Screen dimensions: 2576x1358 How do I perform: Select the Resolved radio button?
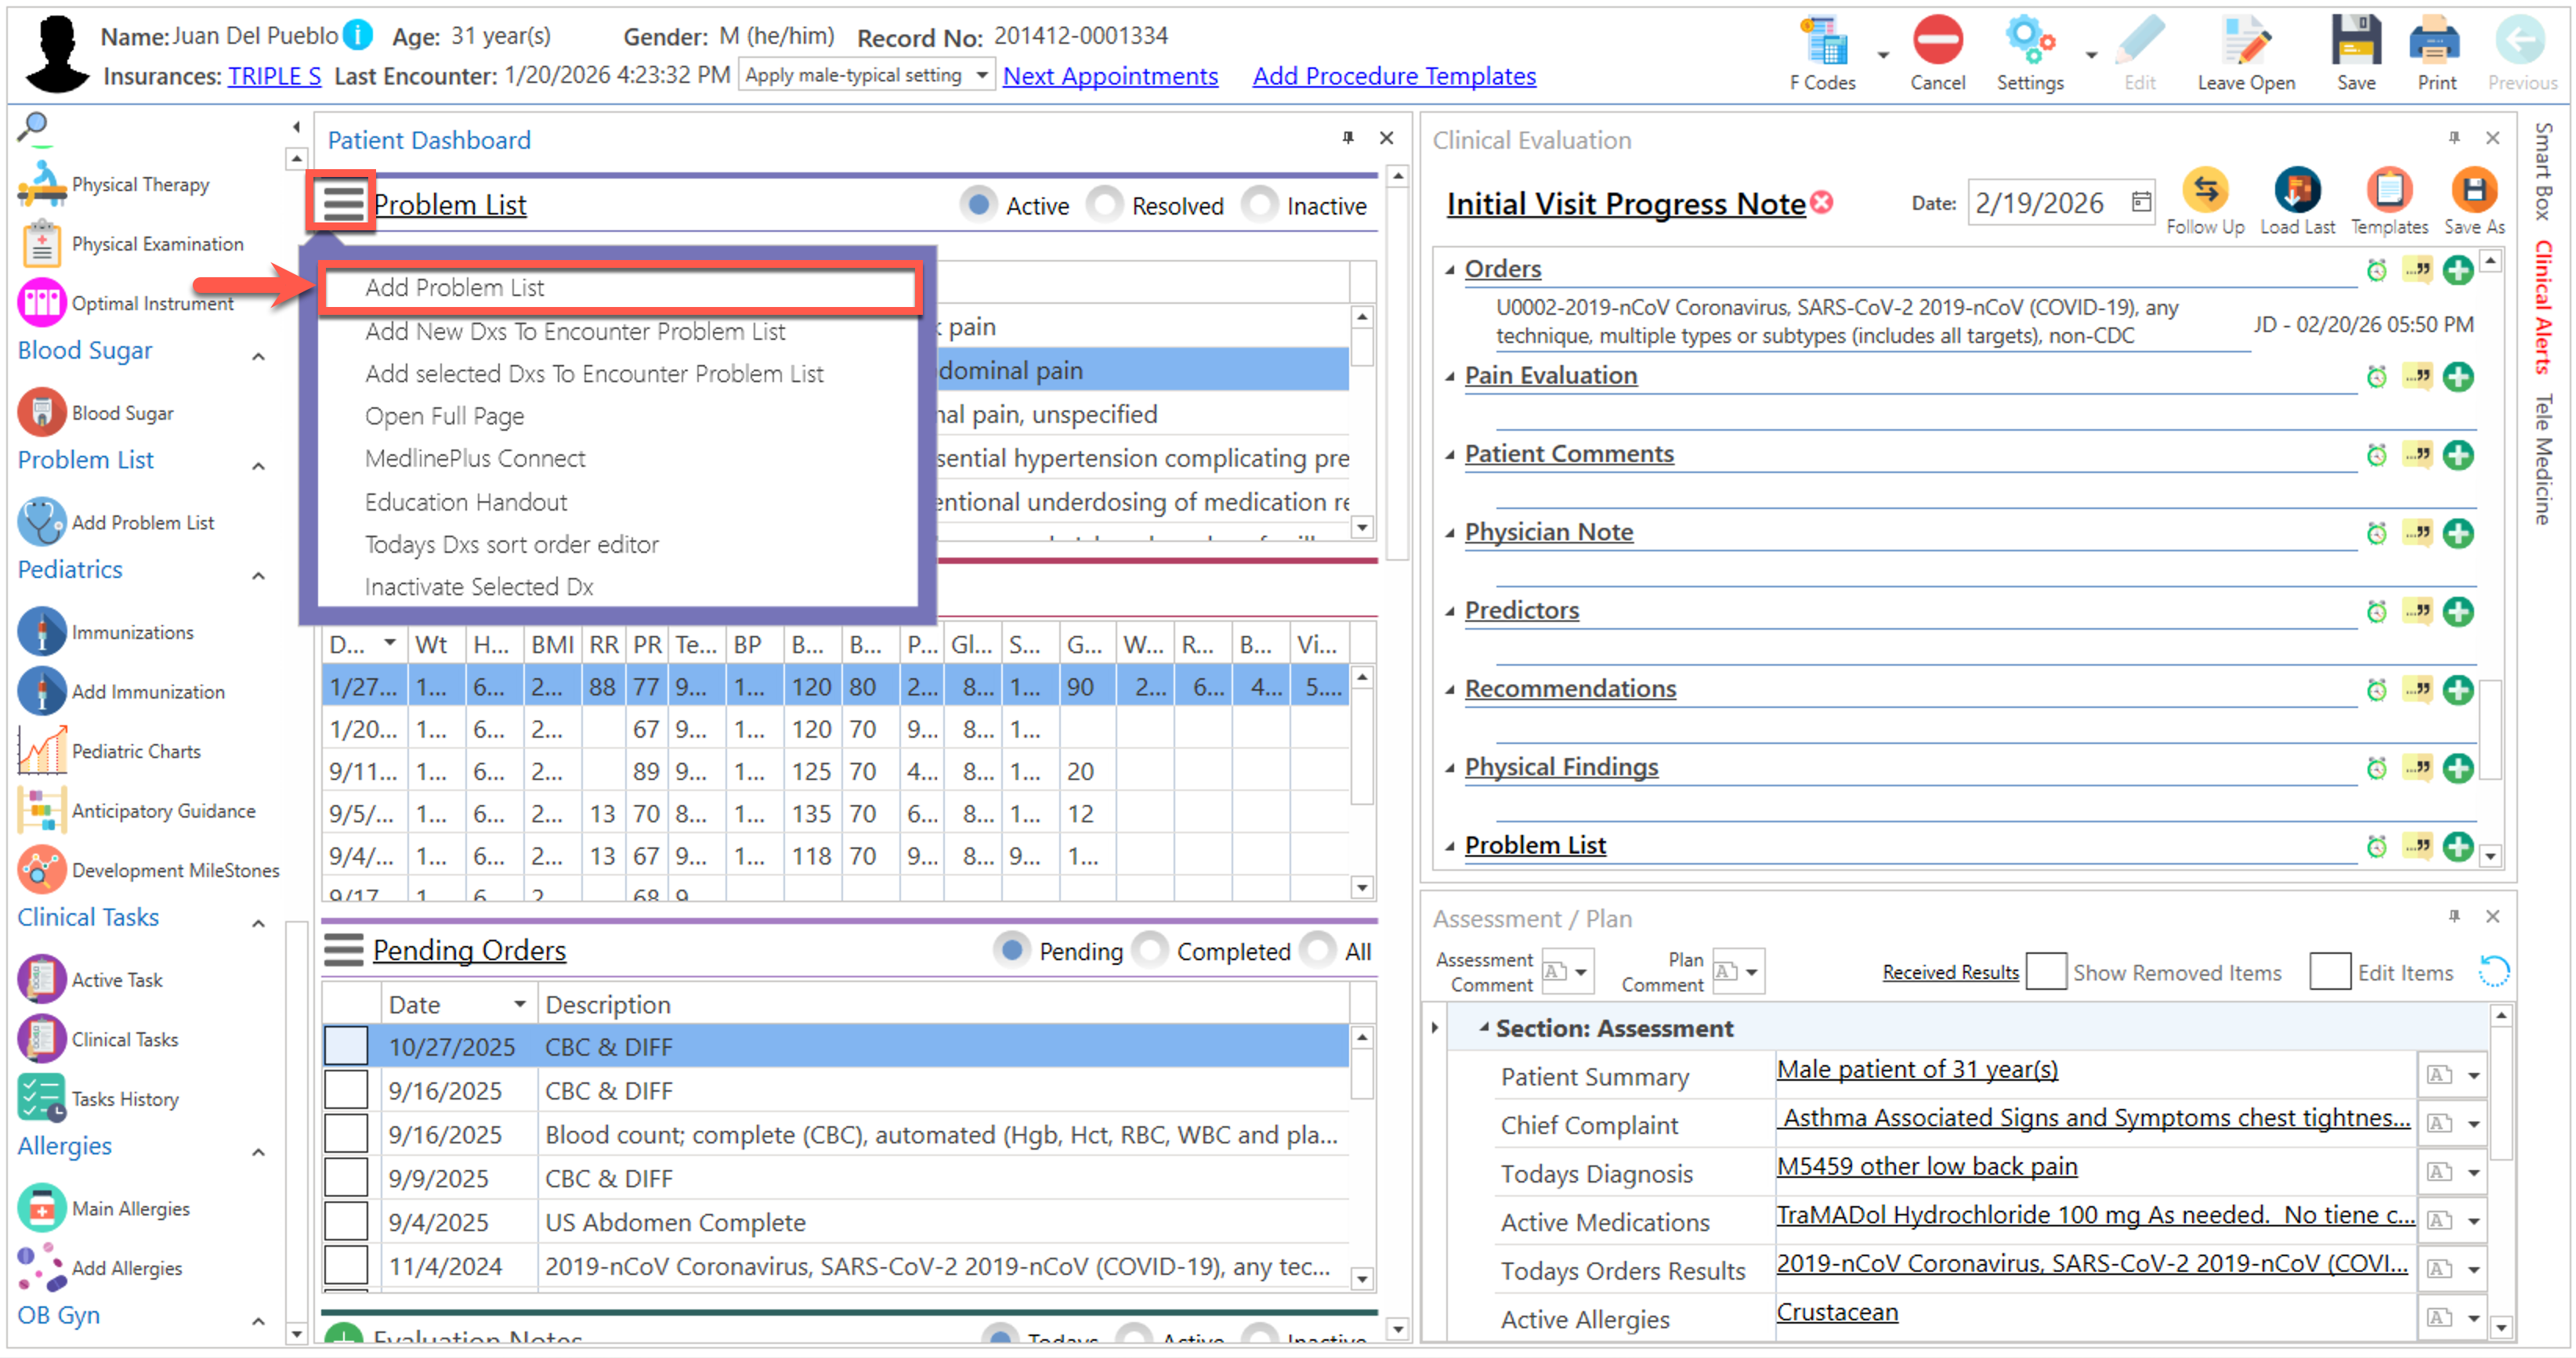(1105, 205)
